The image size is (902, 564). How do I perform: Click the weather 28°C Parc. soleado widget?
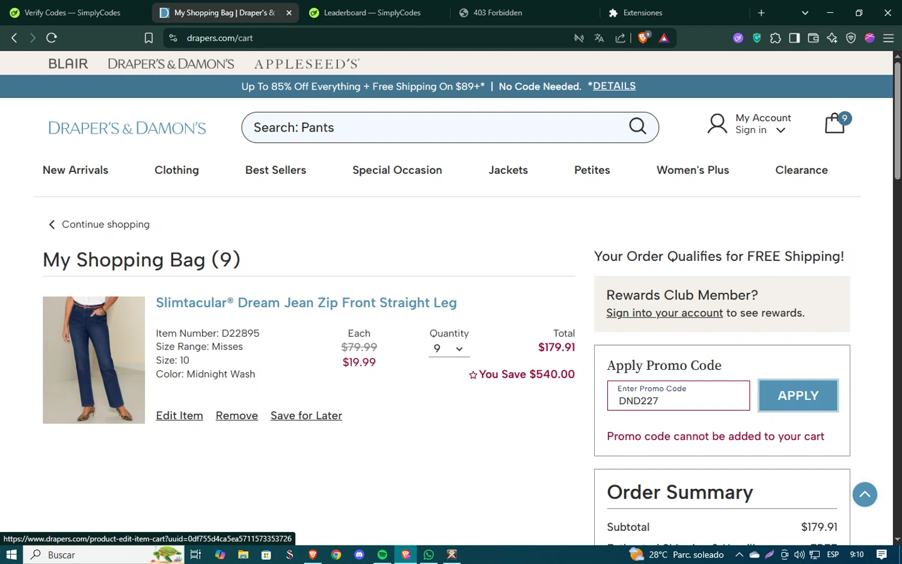click(677, 554)
